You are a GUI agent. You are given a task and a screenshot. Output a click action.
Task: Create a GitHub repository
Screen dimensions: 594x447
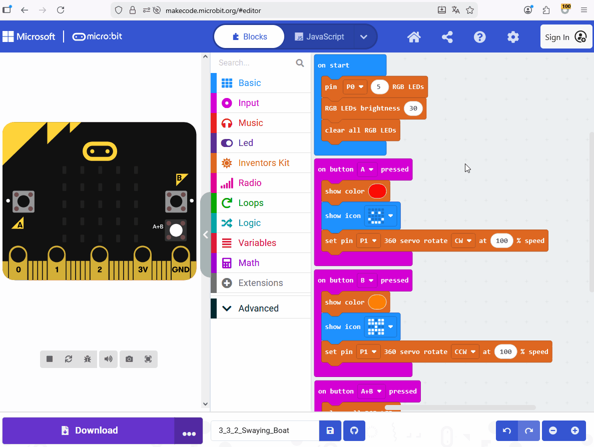click(354, 430)
